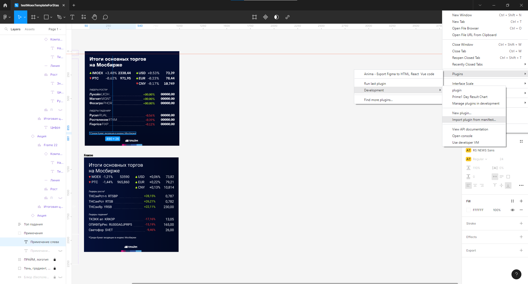528x284 pixels.
Task: Align text to middle vertically
Action: tap(502, 185)
